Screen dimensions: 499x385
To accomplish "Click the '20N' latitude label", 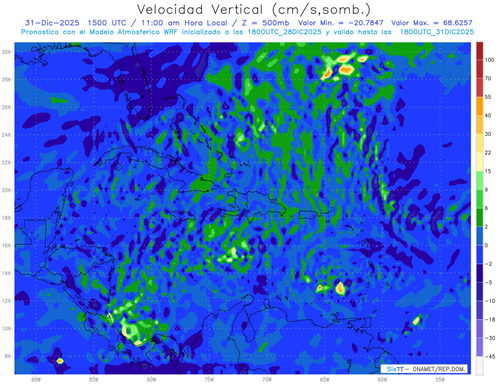I will click(x=7, y=190).
